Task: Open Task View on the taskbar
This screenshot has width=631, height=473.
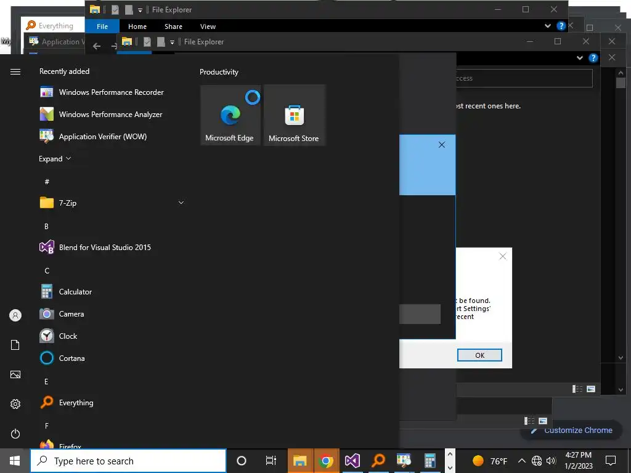Action: [271, 461]
